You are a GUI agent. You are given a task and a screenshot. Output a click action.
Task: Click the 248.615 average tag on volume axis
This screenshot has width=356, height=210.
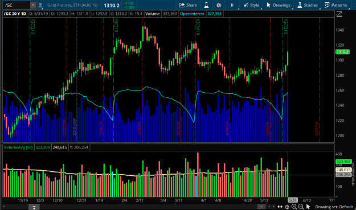click(343, 170)
